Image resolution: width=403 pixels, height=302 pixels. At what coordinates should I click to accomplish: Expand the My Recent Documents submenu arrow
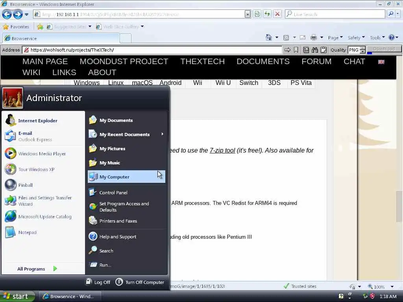pyautogui.click(x=162, y=134)
